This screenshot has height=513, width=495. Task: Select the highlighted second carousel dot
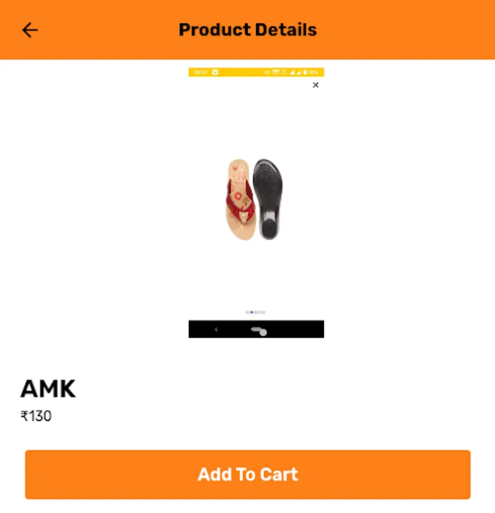251,312
